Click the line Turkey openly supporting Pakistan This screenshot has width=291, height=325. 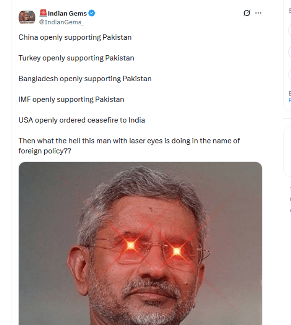(x=76, y=58)
